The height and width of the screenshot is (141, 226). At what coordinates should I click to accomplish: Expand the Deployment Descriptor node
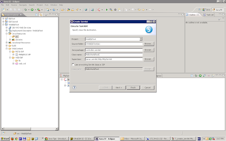coord(6,31)
